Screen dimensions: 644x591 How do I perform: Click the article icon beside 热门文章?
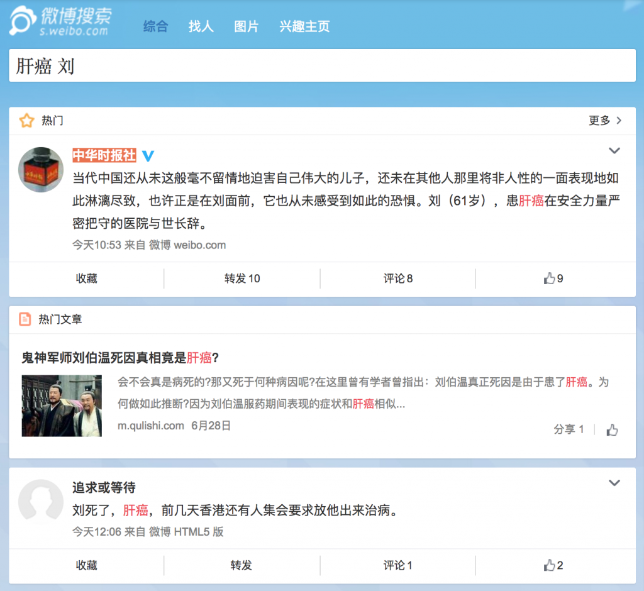pos(24,319)
